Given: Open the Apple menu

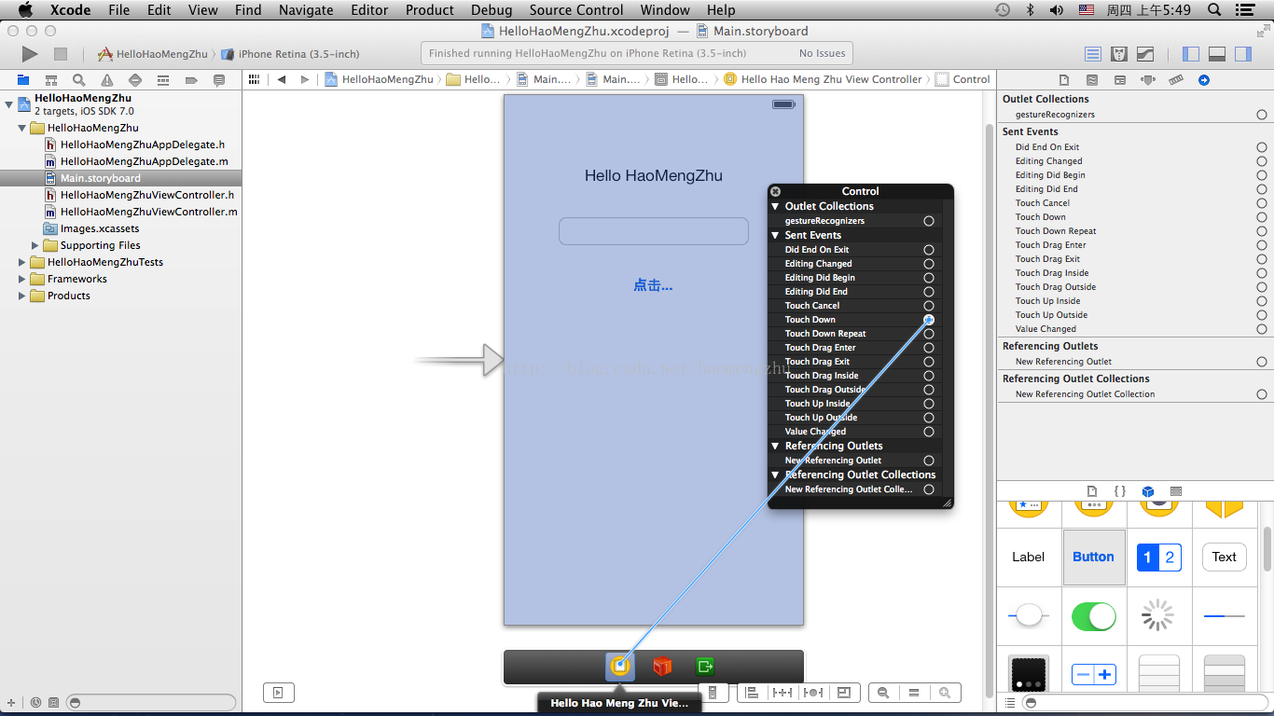Looking at the screenshot, I should 25,9.
